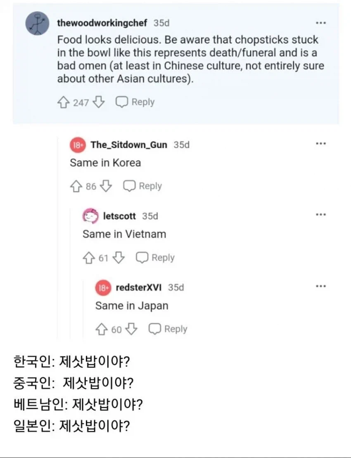351x458 pixels.
Task: Toggle the downvote arrow on letscott's comment
Action: click(119, 257)
